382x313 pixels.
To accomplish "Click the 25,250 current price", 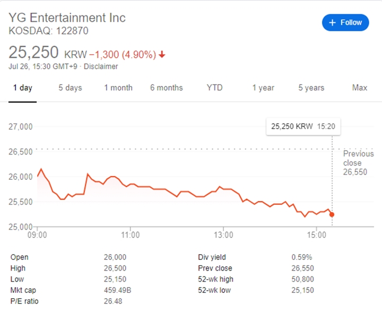I will [33, 52].
